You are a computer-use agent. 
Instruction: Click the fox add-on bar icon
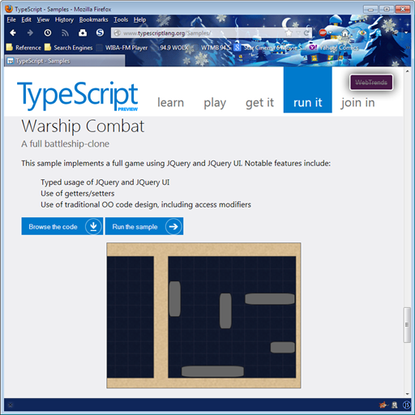coord(383,404)
